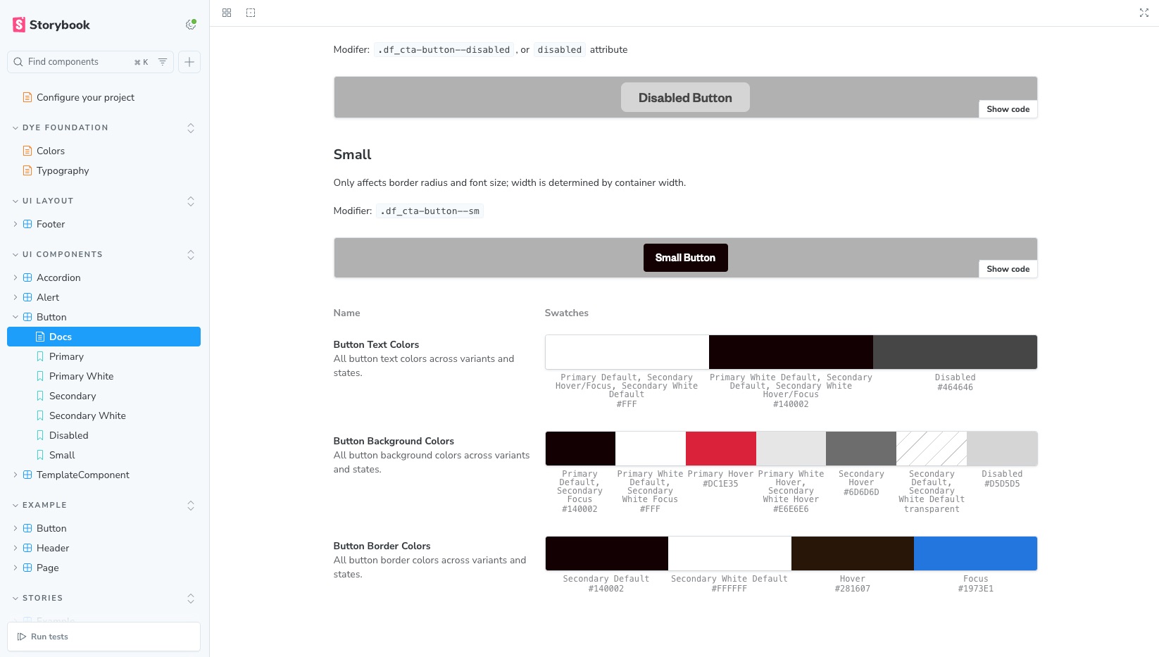Click Primary Hover #DC1E35 red swatch
This screenshot has width=1159, height=657.
(x=721, y=449)
